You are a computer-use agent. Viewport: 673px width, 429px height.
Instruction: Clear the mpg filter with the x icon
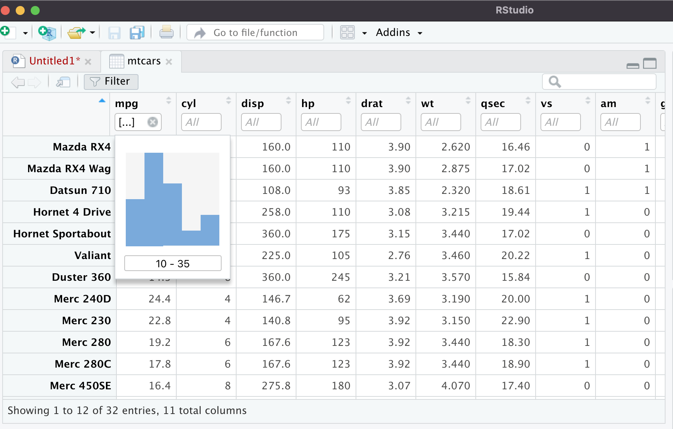coord(153,122)
